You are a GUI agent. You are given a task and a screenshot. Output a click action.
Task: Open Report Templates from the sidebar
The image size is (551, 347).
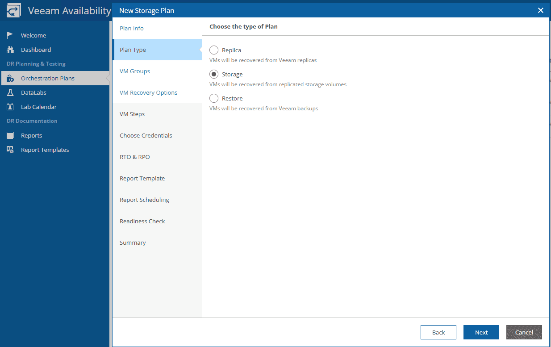click(x=54, y=150)
